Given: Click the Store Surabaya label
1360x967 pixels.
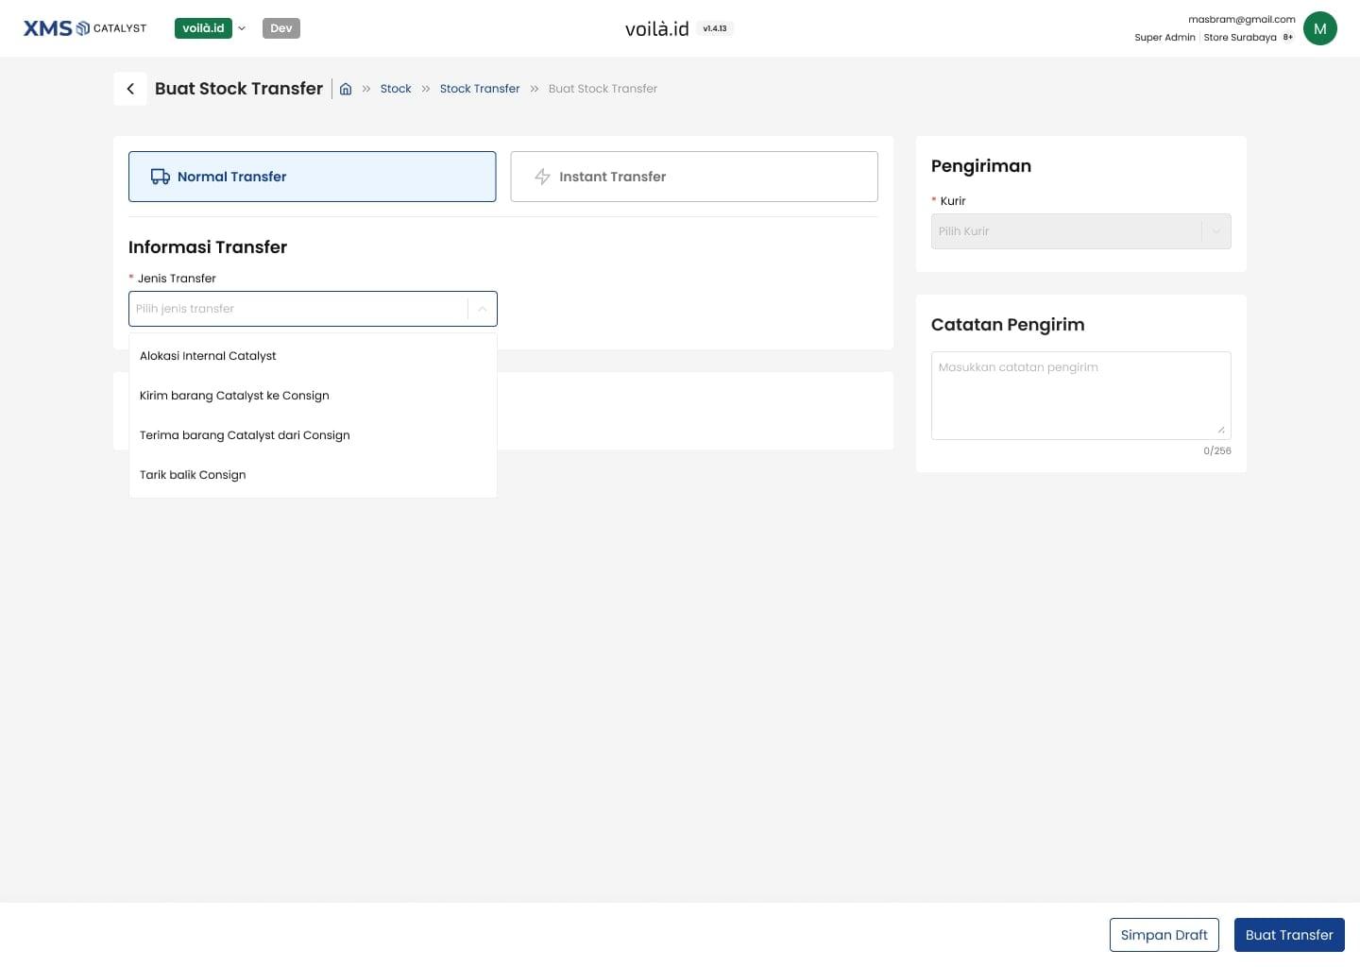Looking at the screenshot, I should (1240, 38).
